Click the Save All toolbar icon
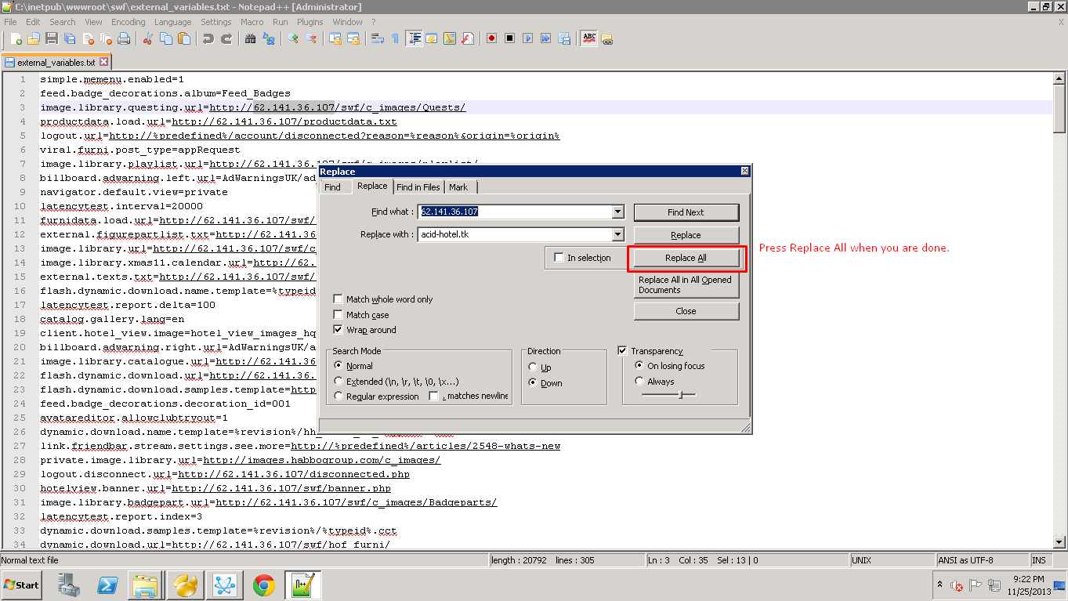 point(70,38)
